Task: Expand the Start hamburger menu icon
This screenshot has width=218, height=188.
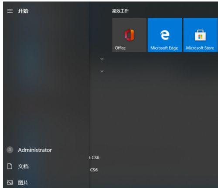Action: [10, 11]
